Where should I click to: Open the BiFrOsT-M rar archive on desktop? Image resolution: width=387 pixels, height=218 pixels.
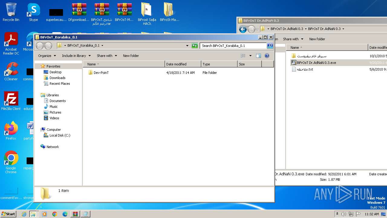click(124, 12)
